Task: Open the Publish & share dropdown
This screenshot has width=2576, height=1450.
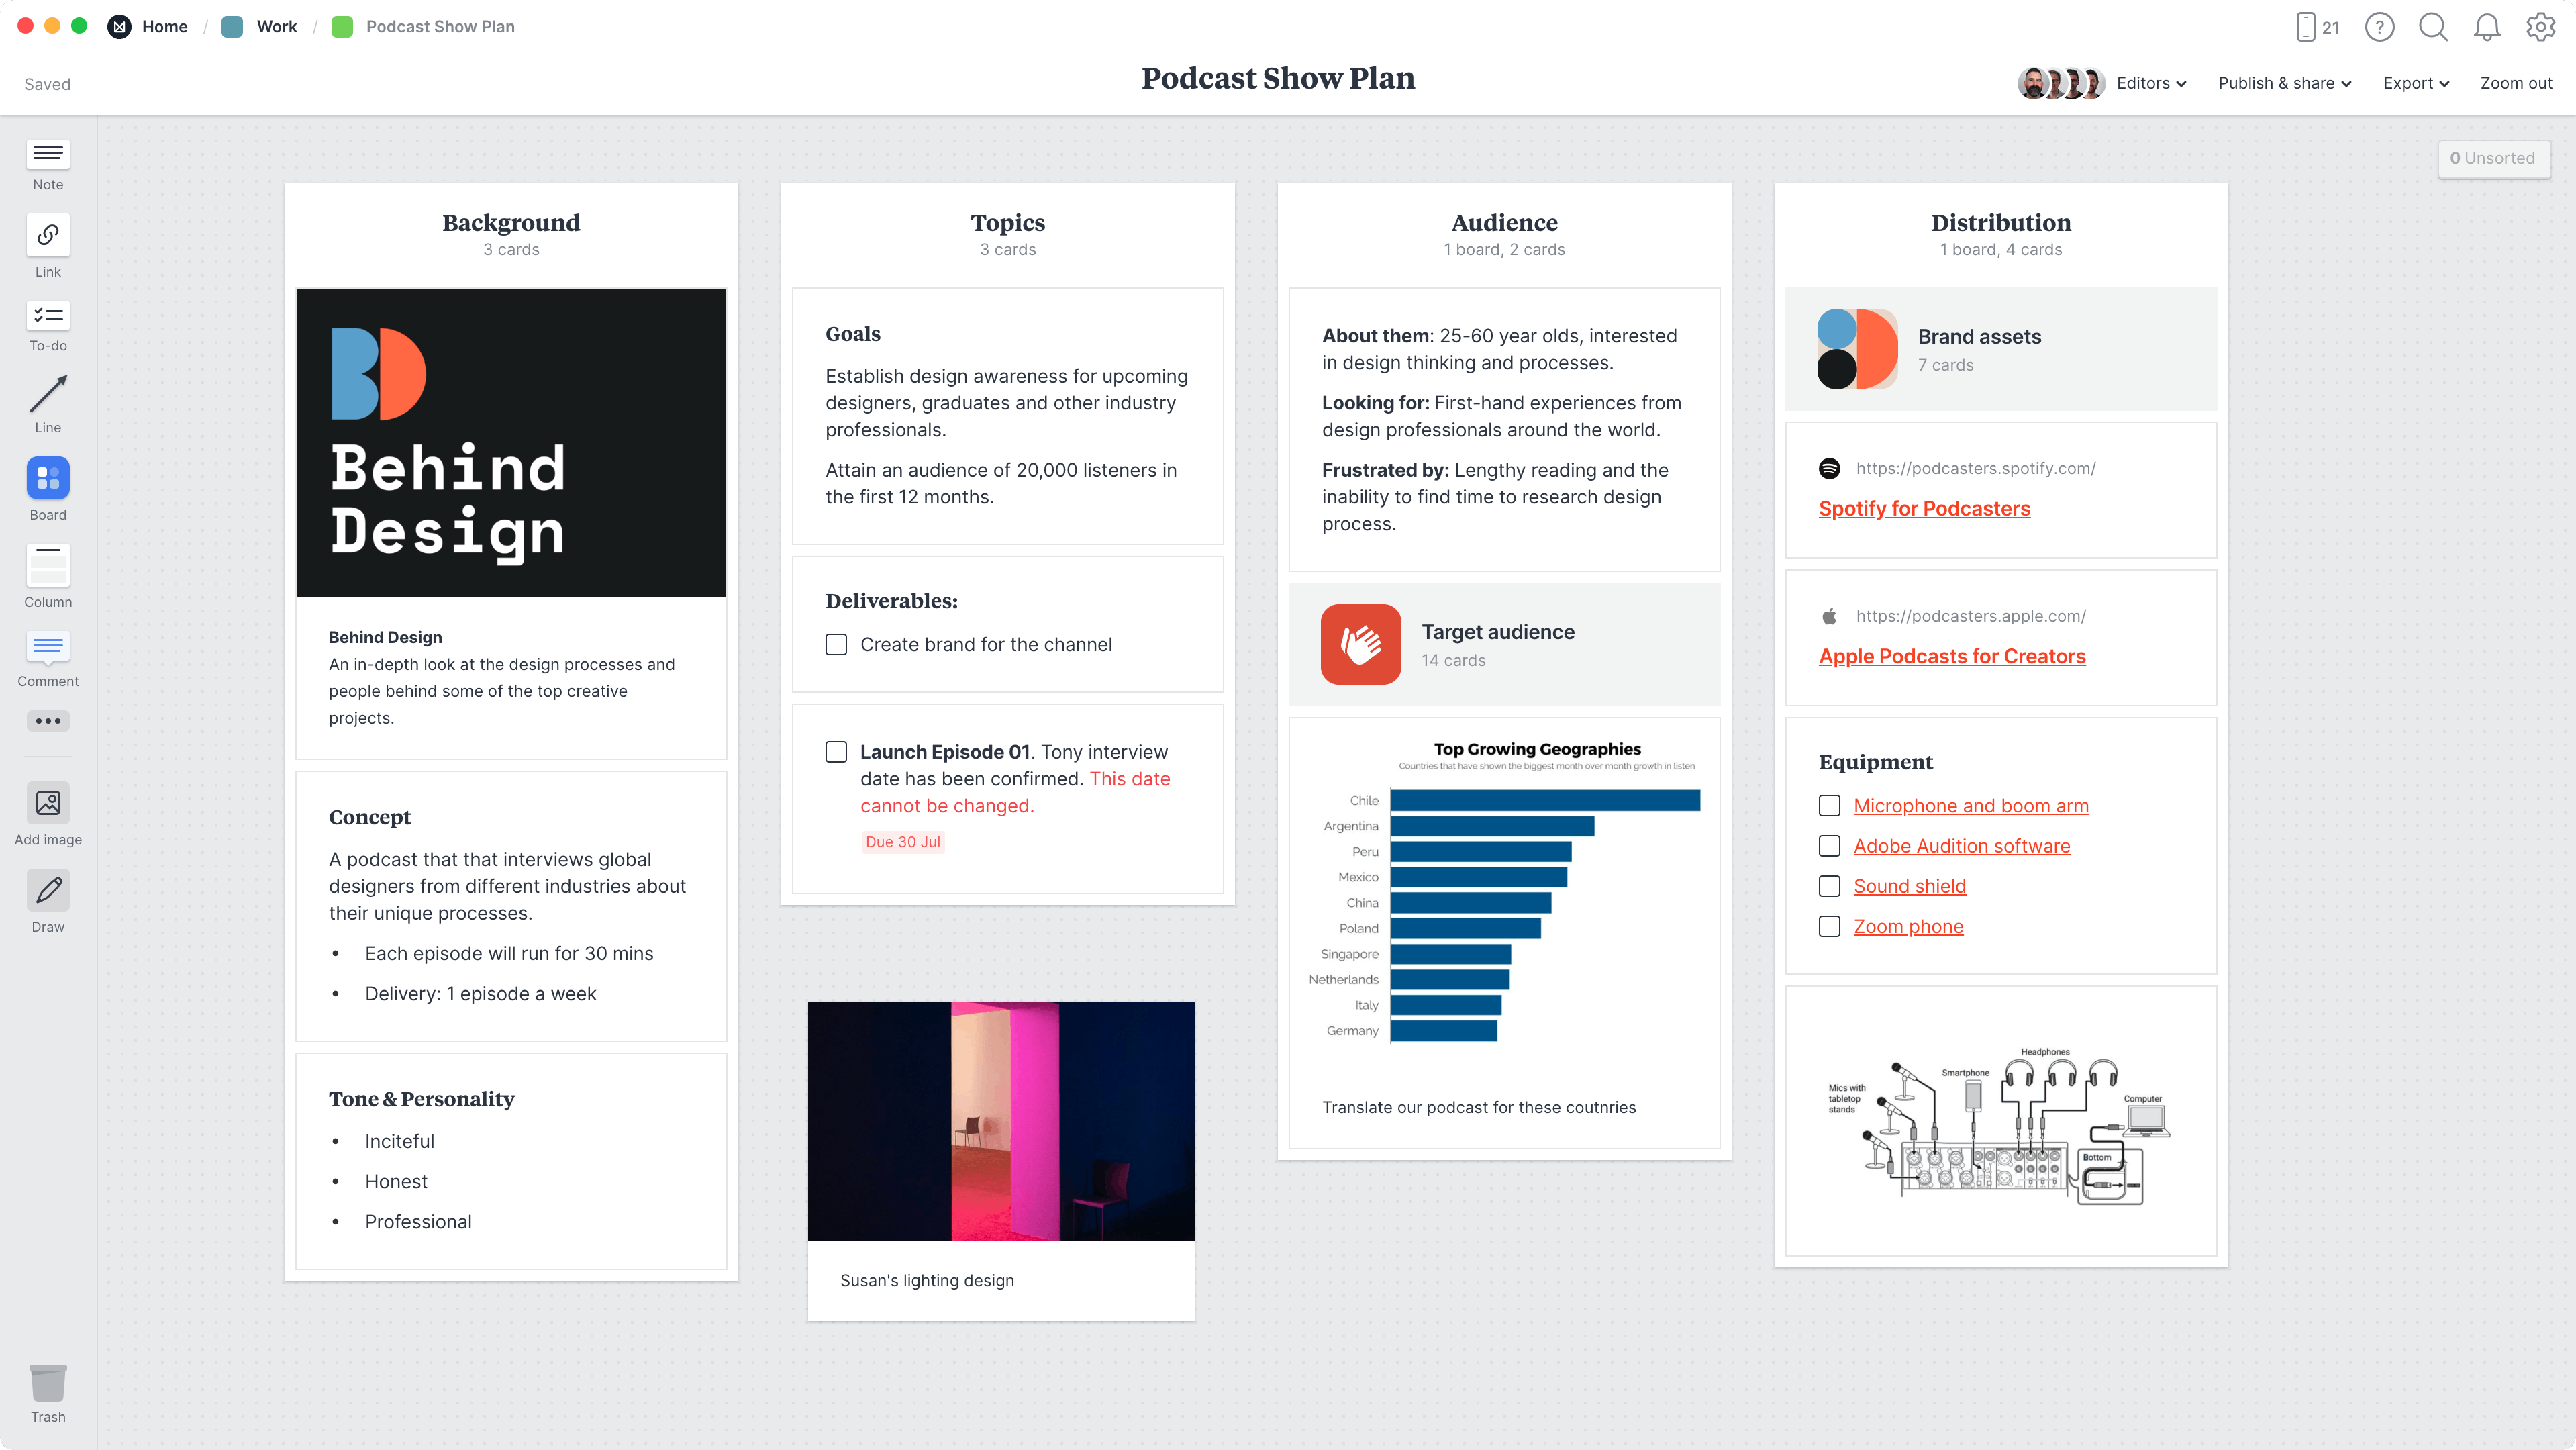Action: coord(2284,83)
